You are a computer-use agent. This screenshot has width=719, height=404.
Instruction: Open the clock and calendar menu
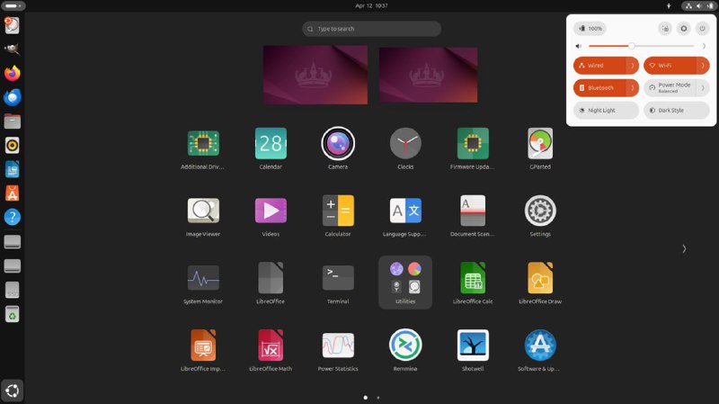(x=371, y=6)
